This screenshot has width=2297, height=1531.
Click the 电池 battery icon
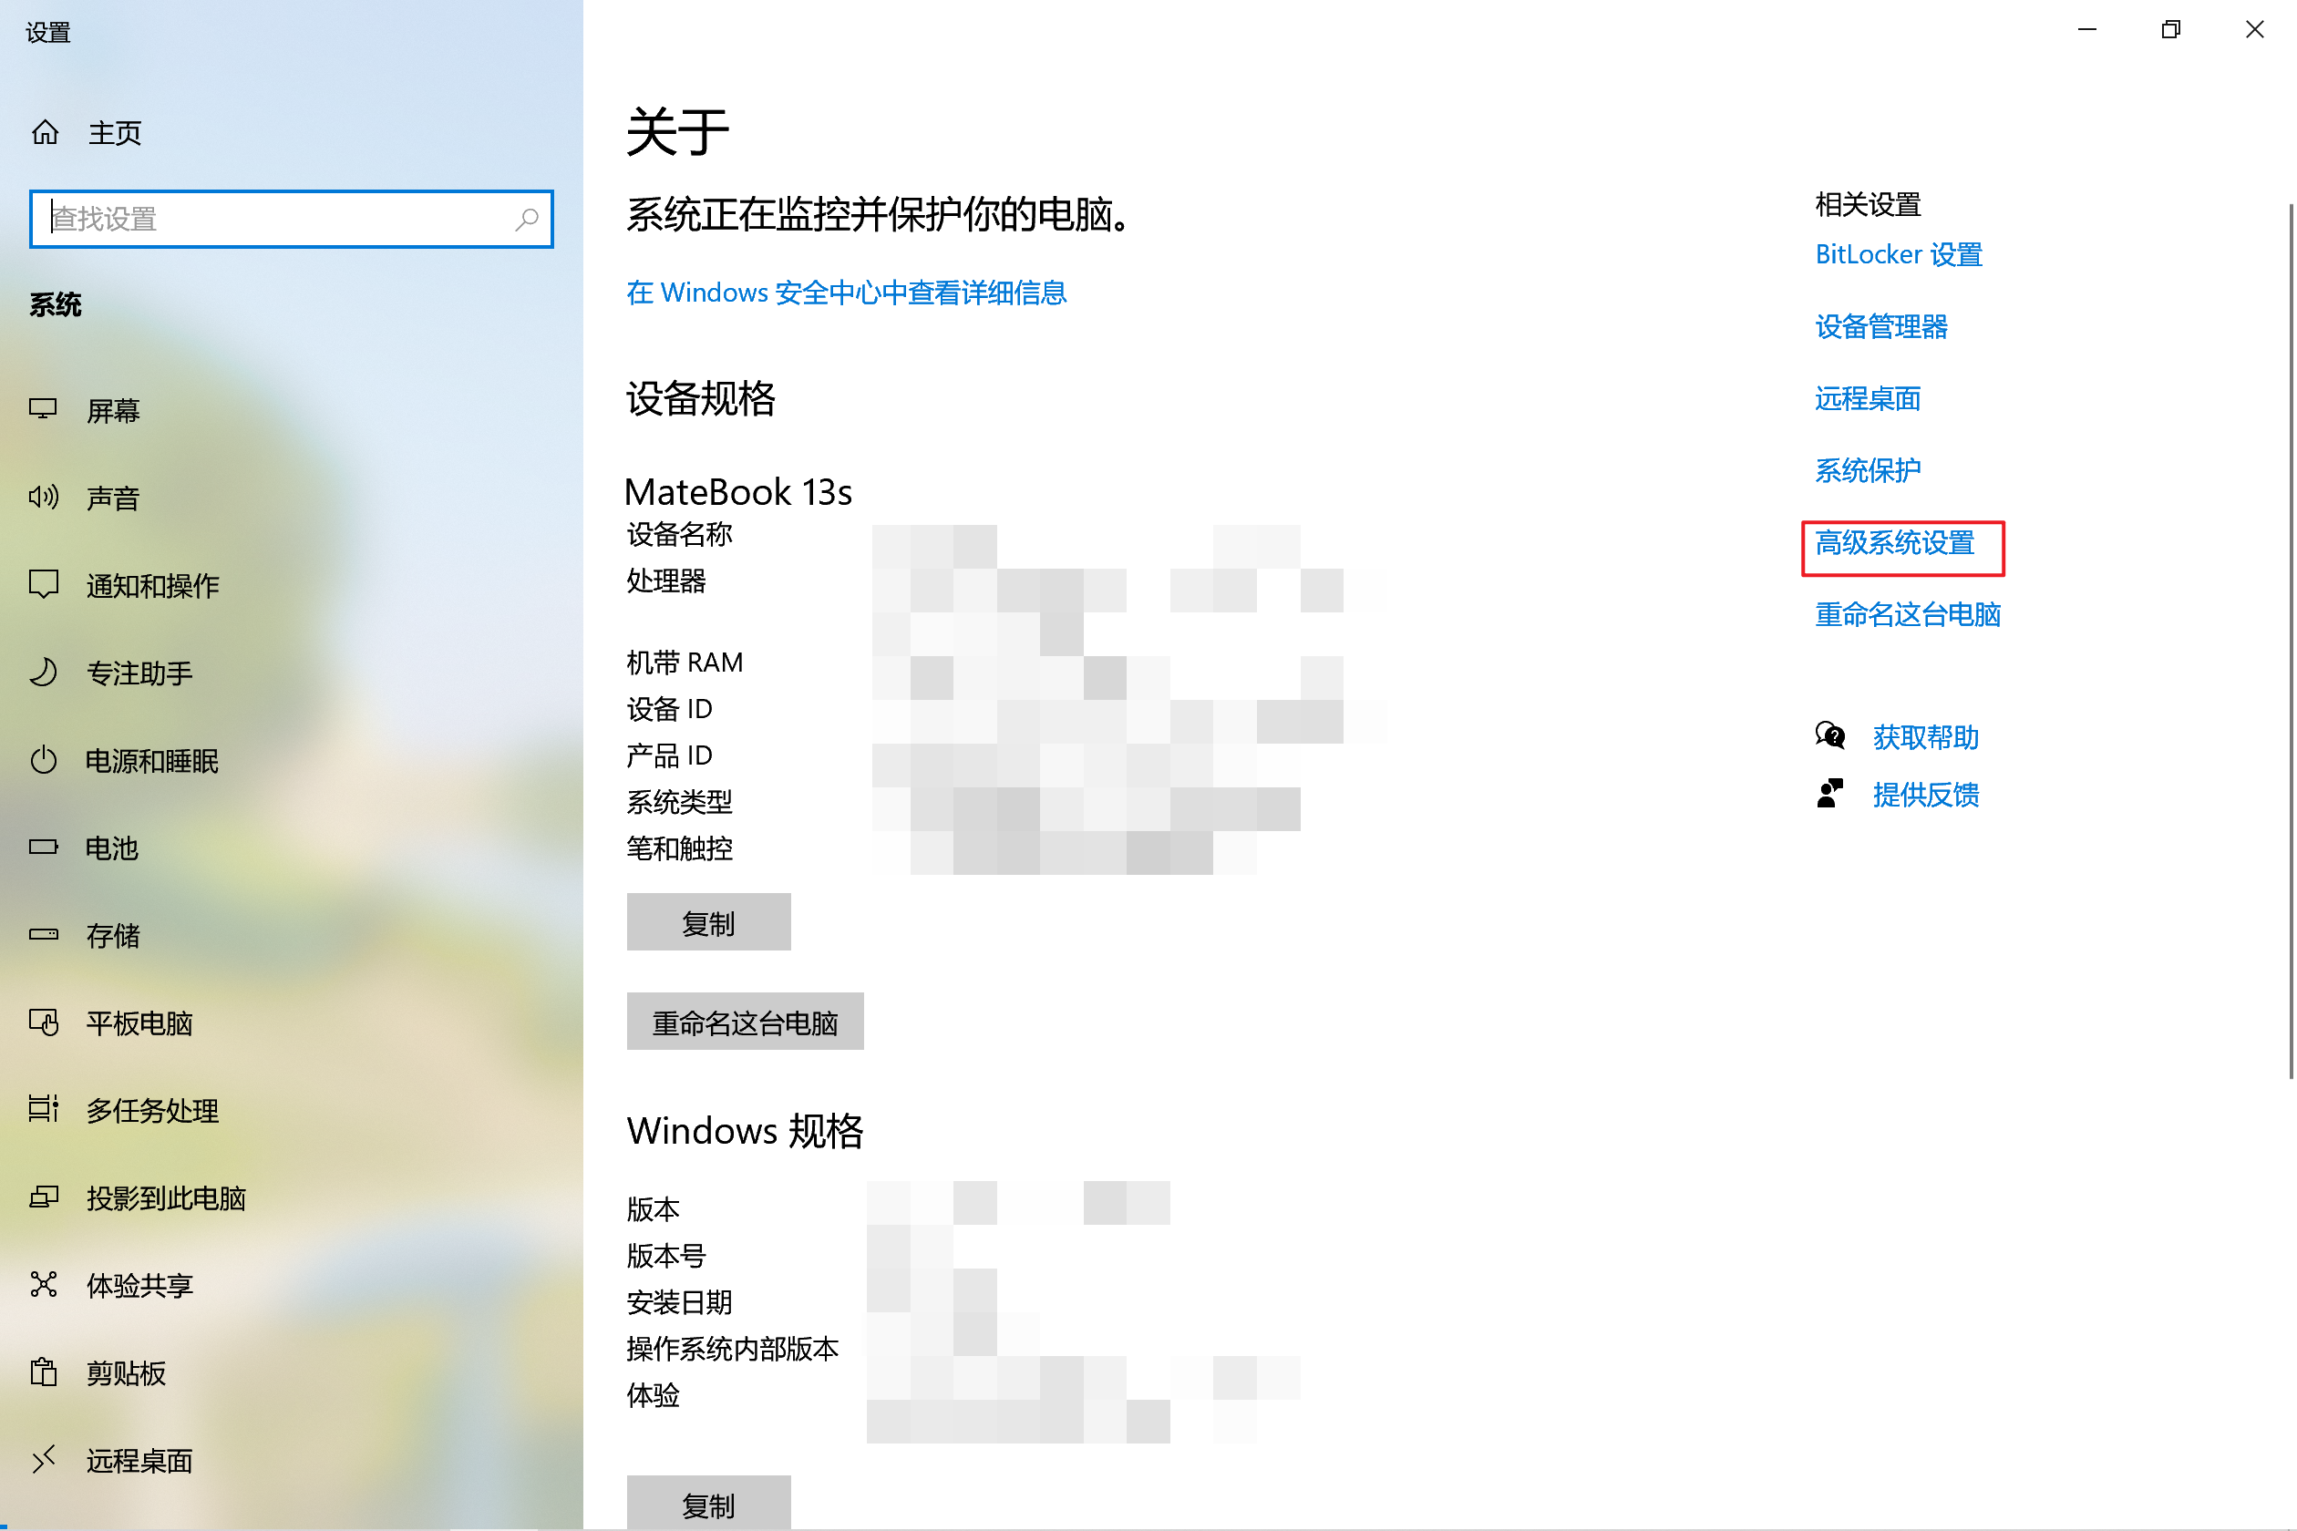43,847
